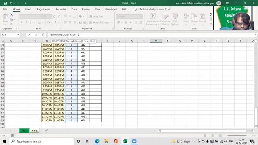Click the formula bar text
This screenshot has height=145, width=258.
(x=62, y=35)
